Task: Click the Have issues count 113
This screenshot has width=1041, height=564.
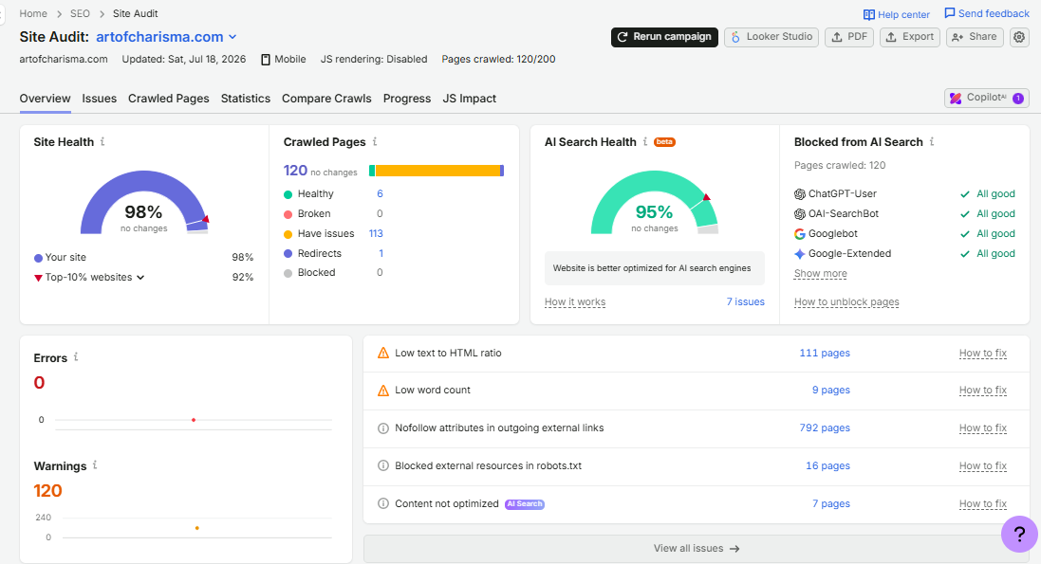Action: (x=376, y=233)
